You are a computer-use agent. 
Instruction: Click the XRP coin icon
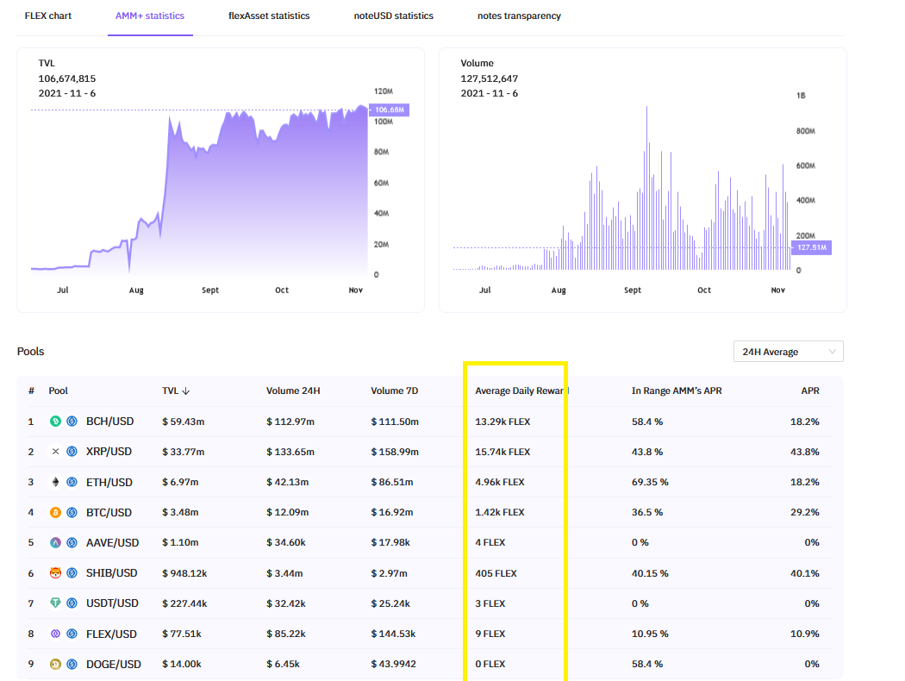pos(55,452)
